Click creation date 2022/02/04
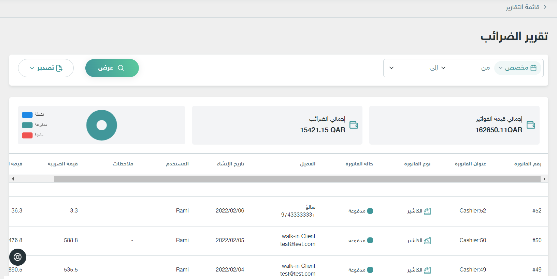Image resolution: width=557 pixels, height=279 pixels. [230, 270]
